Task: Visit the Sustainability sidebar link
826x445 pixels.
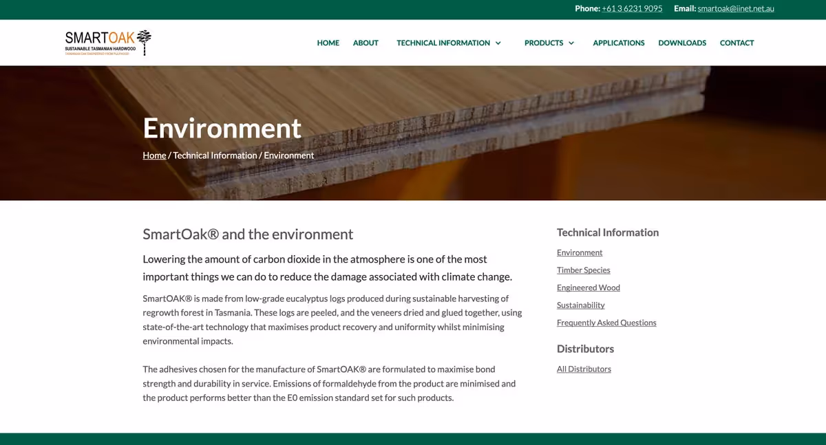Action: (581, 305)
